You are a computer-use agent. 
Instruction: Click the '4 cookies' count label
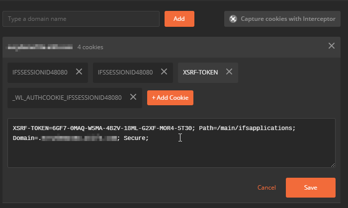point(90,47)
